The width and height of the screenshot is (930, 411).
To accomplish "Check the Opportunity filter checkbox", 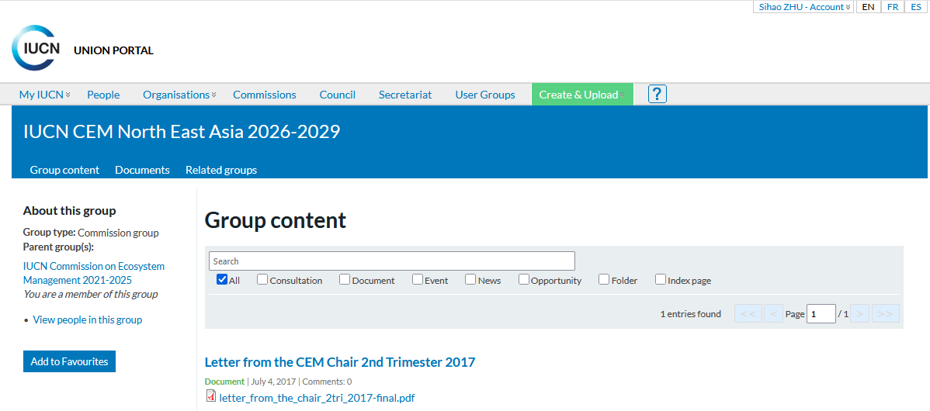I will (524, 279).
